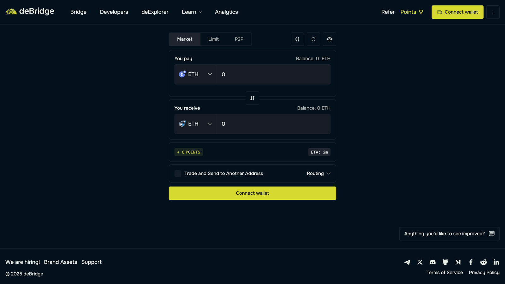Enable Trade and Send to Another Address
This screenshot has height=284, width=505.
pyautogui.click(x=178, y=173)
